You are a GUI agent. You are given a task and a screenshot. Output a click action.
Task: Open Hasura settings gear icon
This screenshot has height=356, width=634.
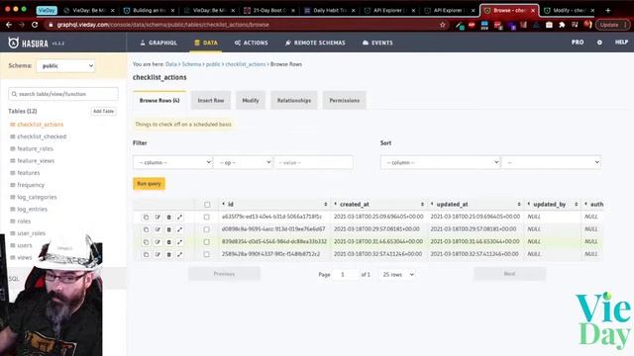pyautogui.click(x=599, y=43)
